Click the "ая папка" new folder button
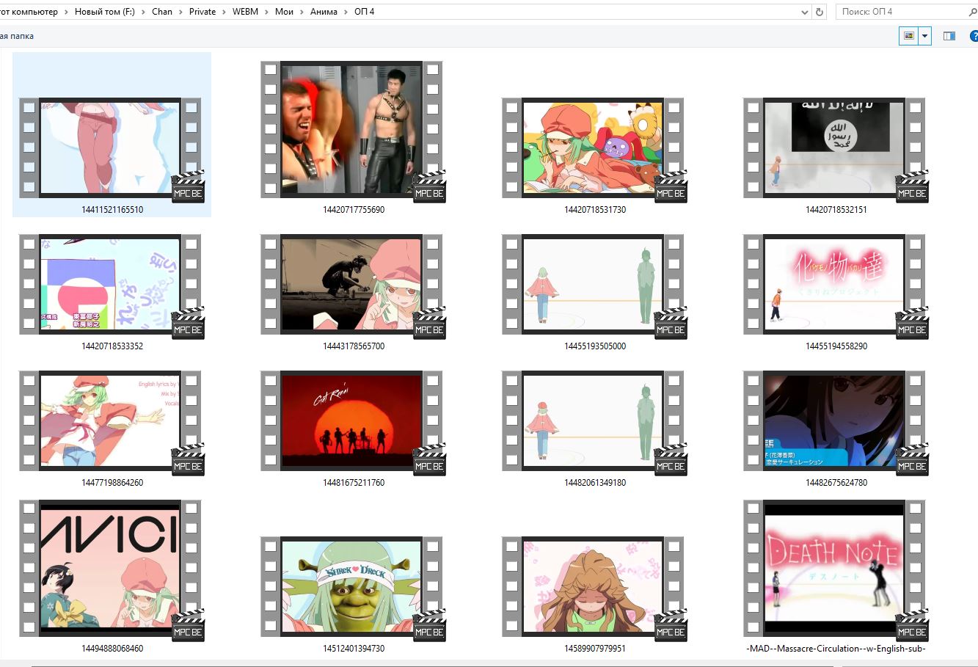Image resolution: width=978 pixels, height=667 pixels. click(x=17, y=36)
